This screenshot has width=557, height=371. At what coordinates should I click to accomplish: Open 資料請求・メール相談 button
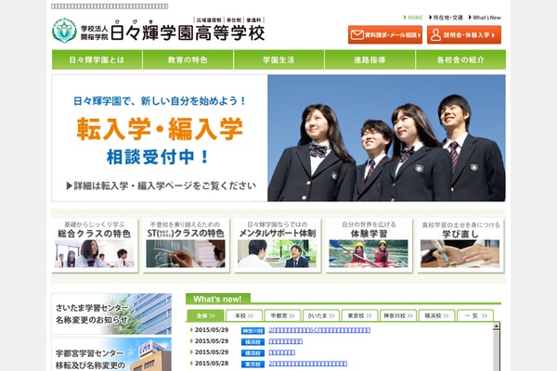pyautogui.click(x=385, y=35)
